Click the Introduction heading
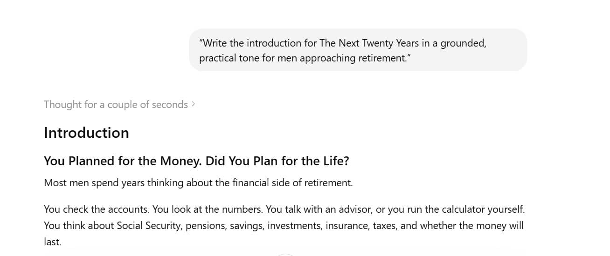The height and width of the screenshot is (256, 610). coord(86,133)
